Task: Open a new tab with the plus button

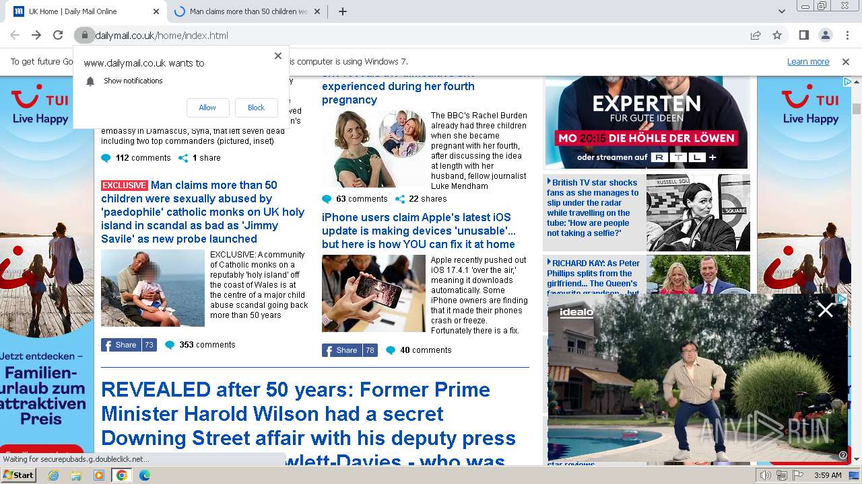Action: tap(343, 11)
